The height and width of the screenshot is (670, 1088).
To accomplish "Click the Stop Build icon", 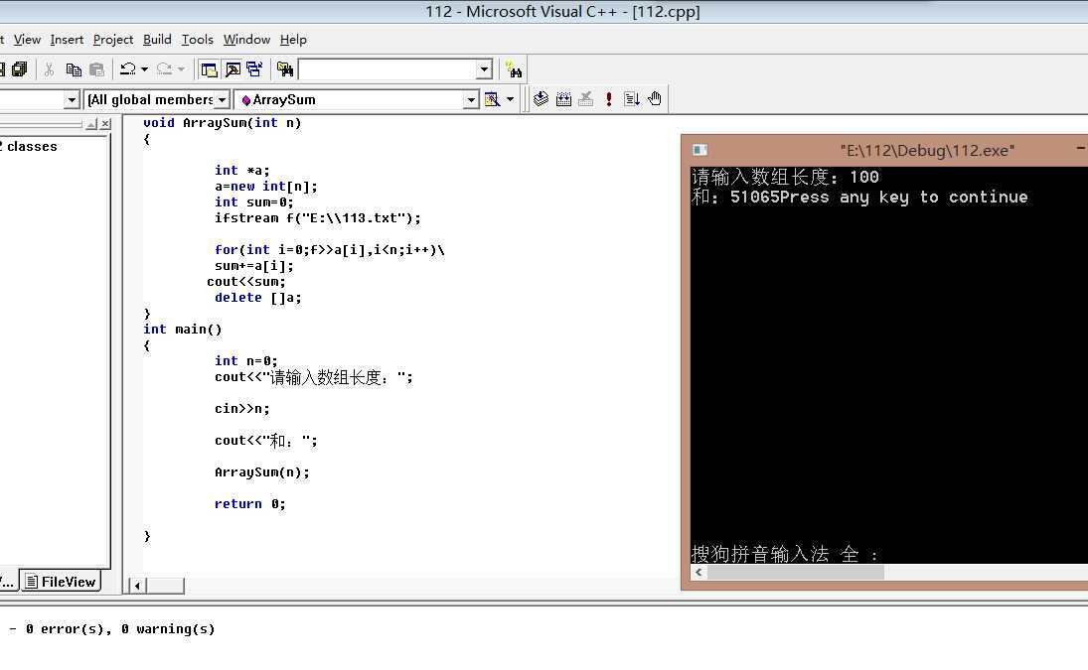I will pos(585,99).
